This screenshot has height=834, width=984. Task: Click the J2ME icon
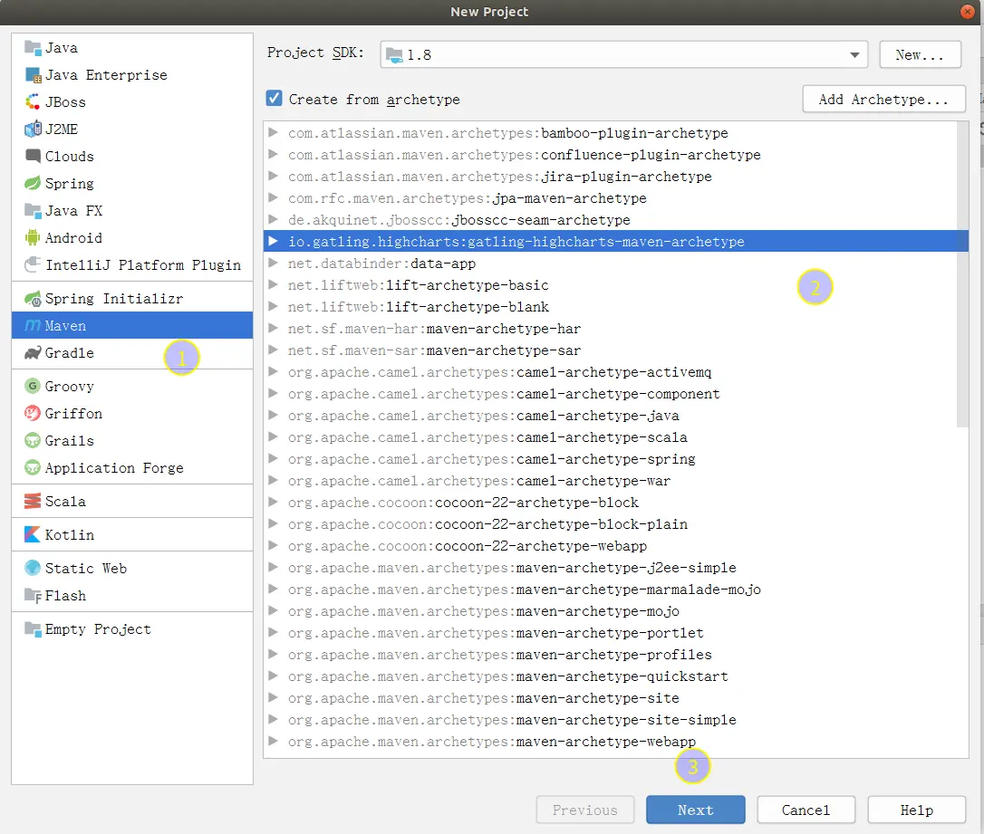tap(33, 129)
